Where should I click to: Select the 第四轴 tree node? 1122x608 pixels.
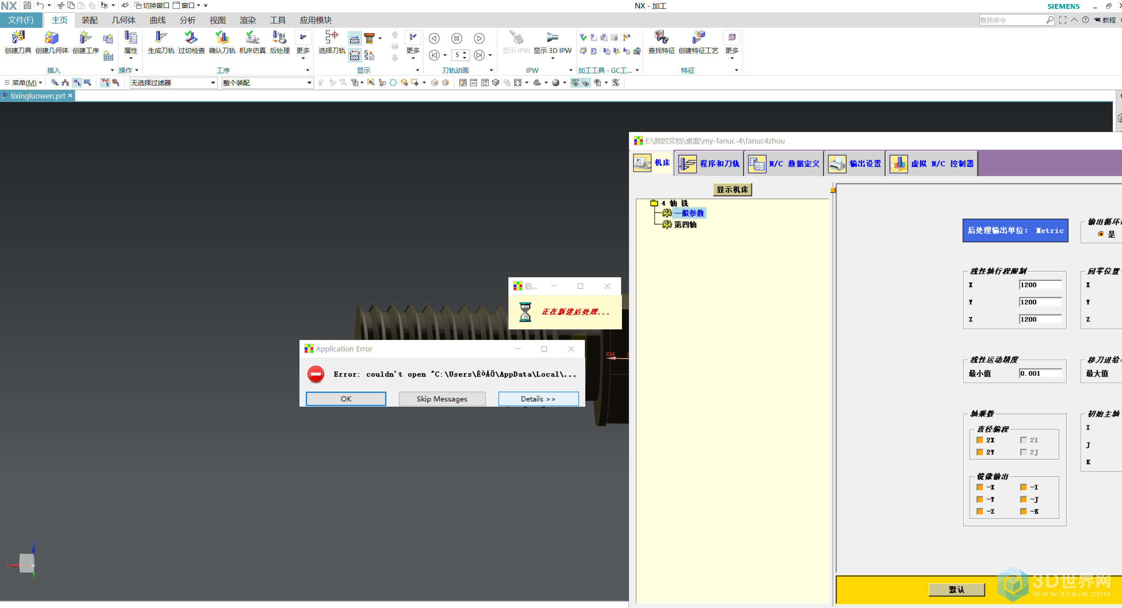(685, 225)
